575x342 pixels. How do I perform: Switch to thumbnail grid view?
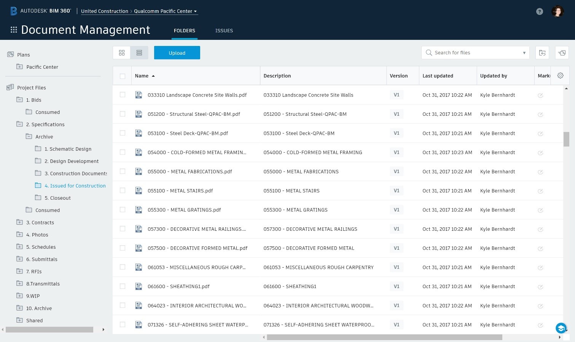pyautogui.click(x=122, y=53)
